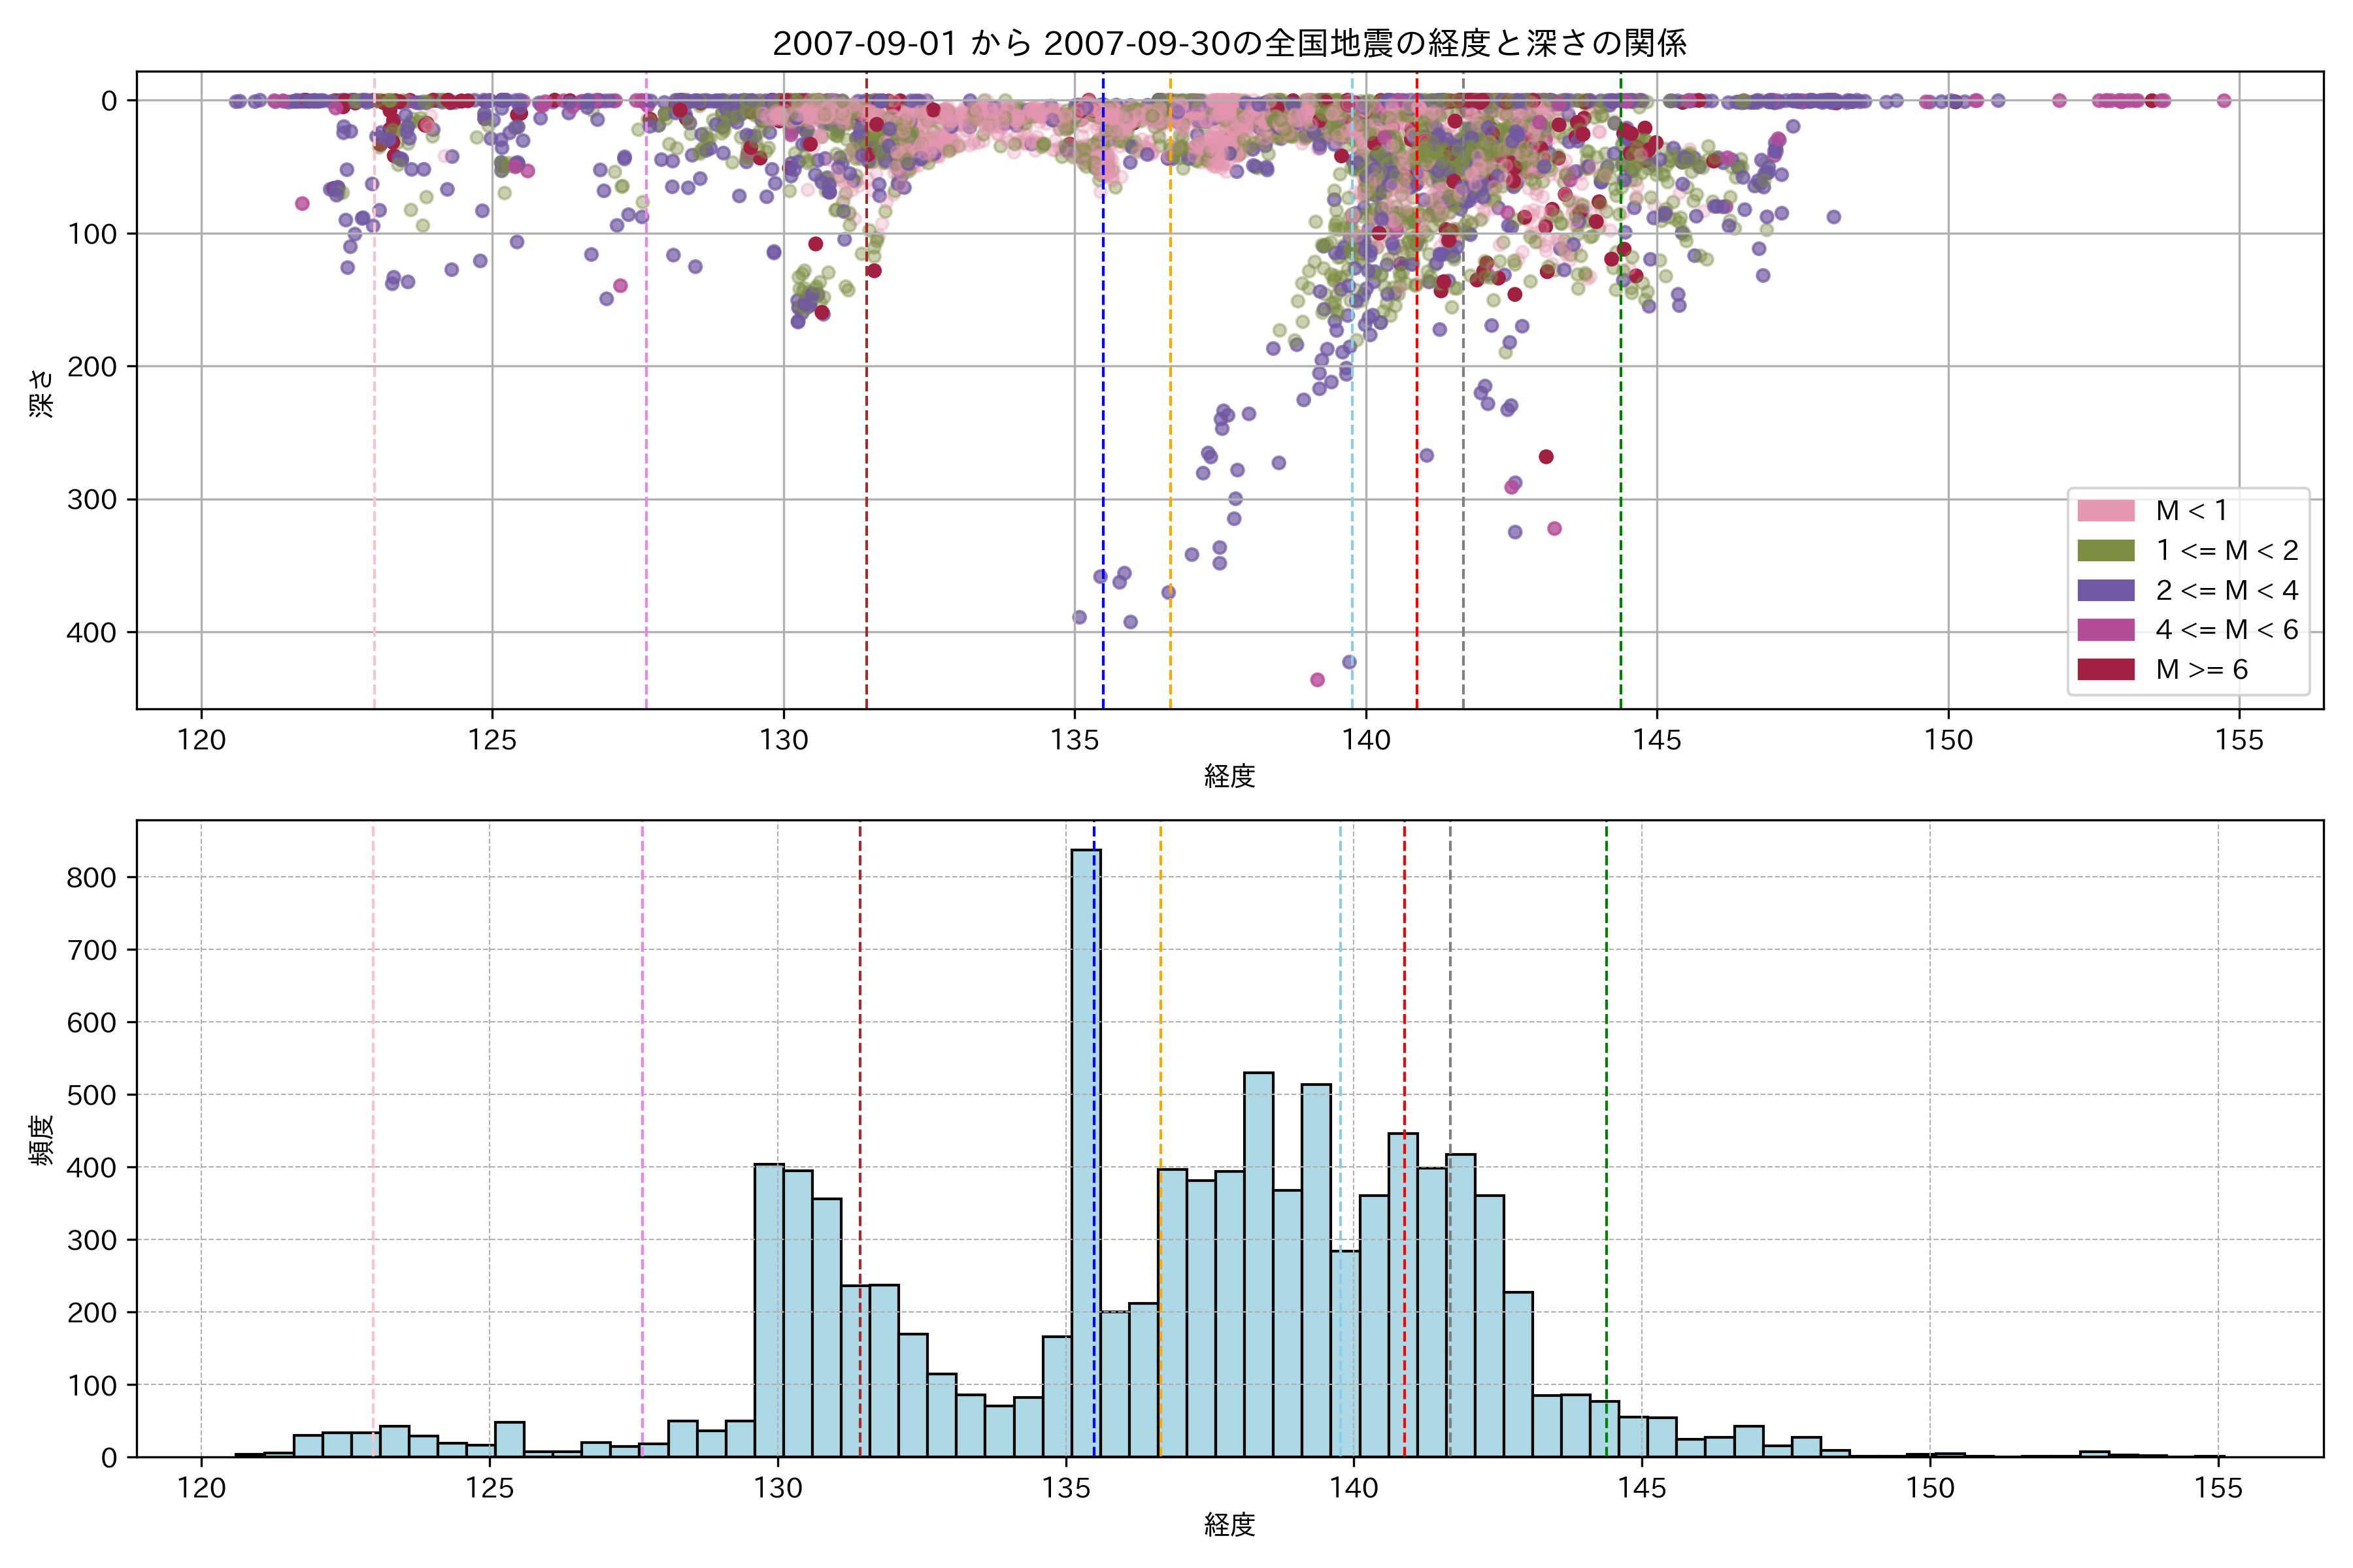Click the magenta 4 <= M < 6 legend swatch
The height and width of the screenshot is (1568, 2353).
coord(2105,630)
